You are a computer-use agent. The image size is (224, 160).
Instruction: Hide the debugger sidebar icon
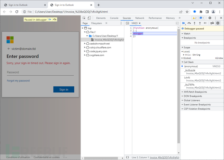coord(177,23)
